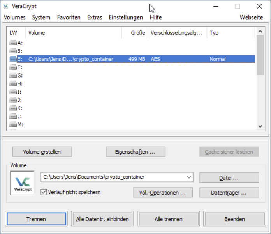Open the Volumes menu

[14, 17]
